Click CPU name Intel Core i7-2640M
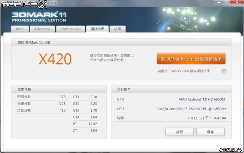 click(191, 109)
